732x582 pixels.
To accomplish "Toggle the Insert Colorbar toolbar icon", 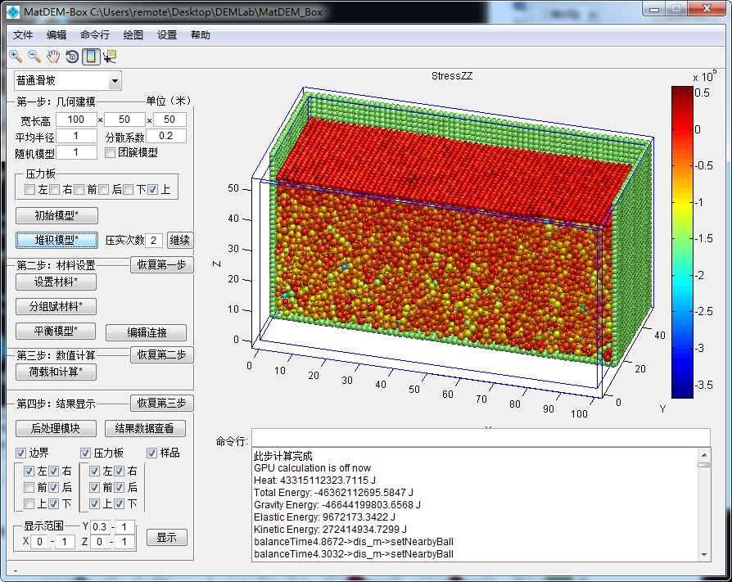I will (x=91, y=56).
